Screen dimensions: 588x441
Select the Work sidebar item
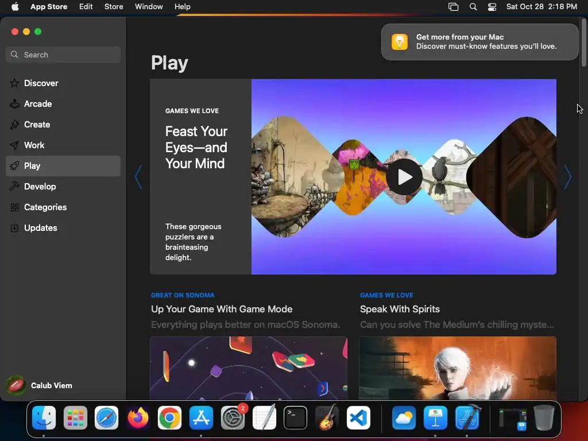(63, 145)
